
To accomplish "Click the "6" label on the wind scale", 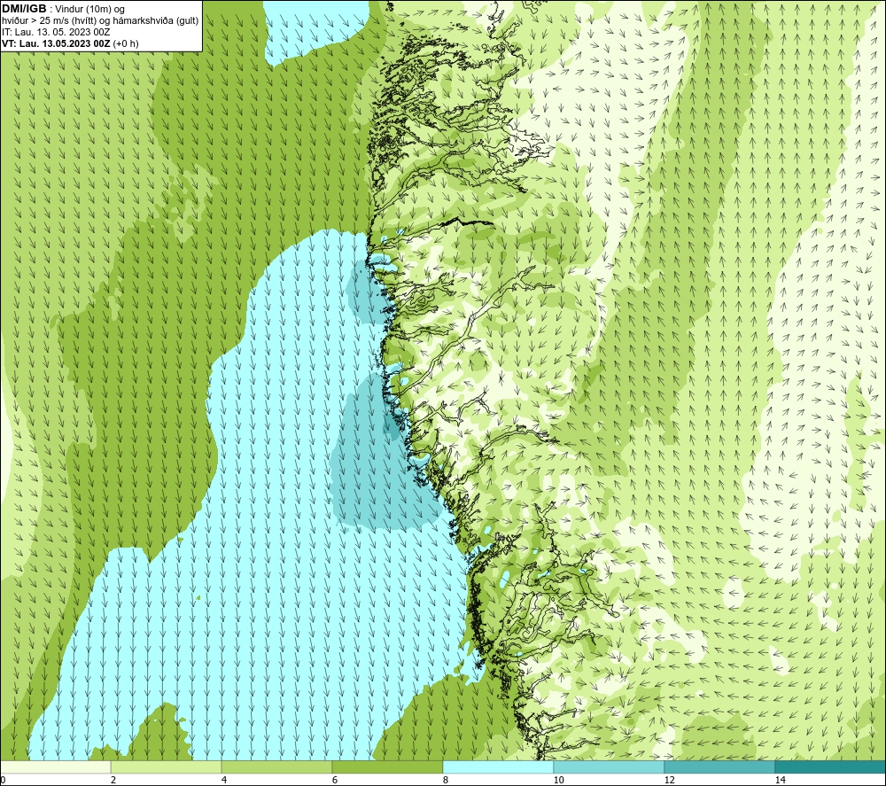I will 335,780.
